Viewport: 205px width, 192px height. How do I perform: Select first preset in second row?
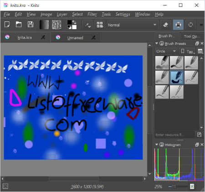point(162,77)
